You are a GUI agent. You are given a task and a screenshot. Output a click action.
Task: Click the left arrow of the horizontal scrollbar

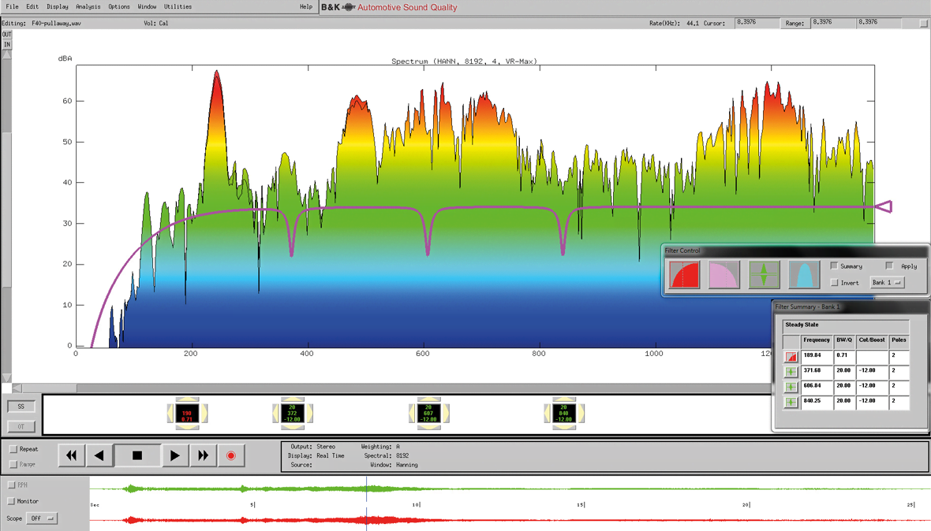tap(17, 388)
